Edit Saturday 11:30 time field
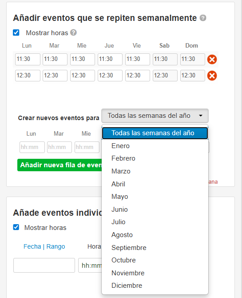This screenshot has width=242, height=298. pos(165,59)
